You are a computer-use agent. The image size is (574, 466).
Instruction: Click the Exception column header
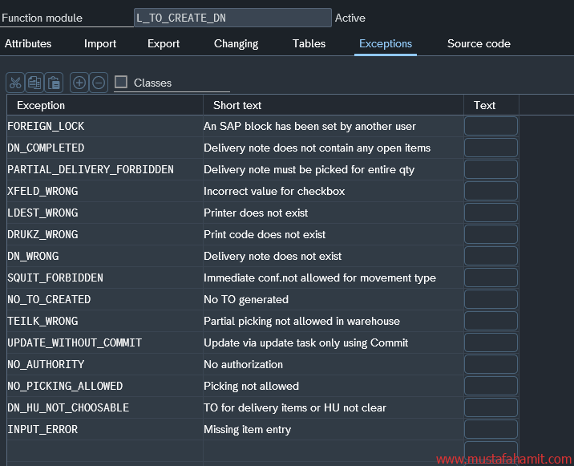tap(104, 105)
